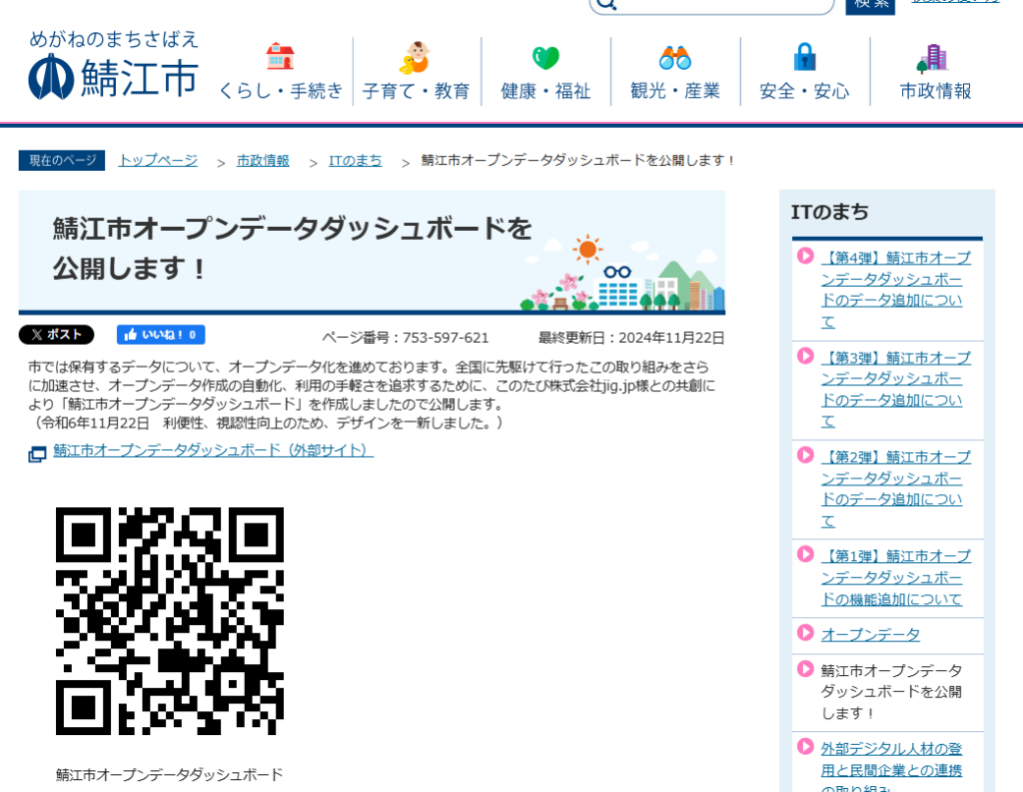
Task: Click the building icon for 市政情報
Action: 935,58
